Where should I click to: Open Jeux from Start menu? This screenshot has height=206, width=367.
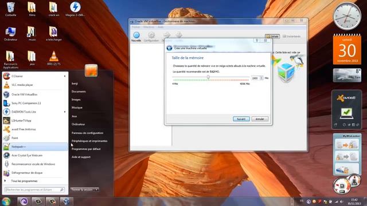(x=74, y=116)
